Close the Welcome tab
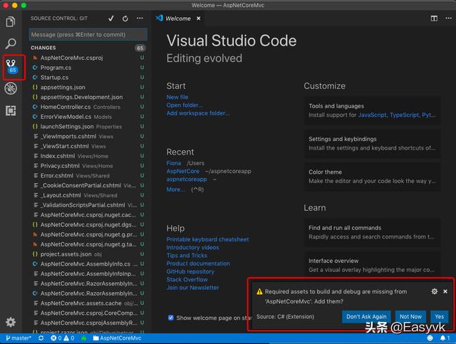The height and width of the screenshot is (344, 456). 198,19
